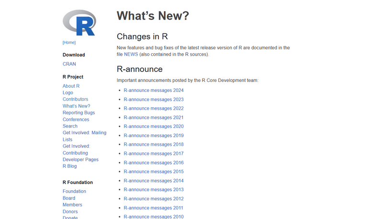
Task: Open the Donors sidebar link
Action: click(x=70, y=211)
